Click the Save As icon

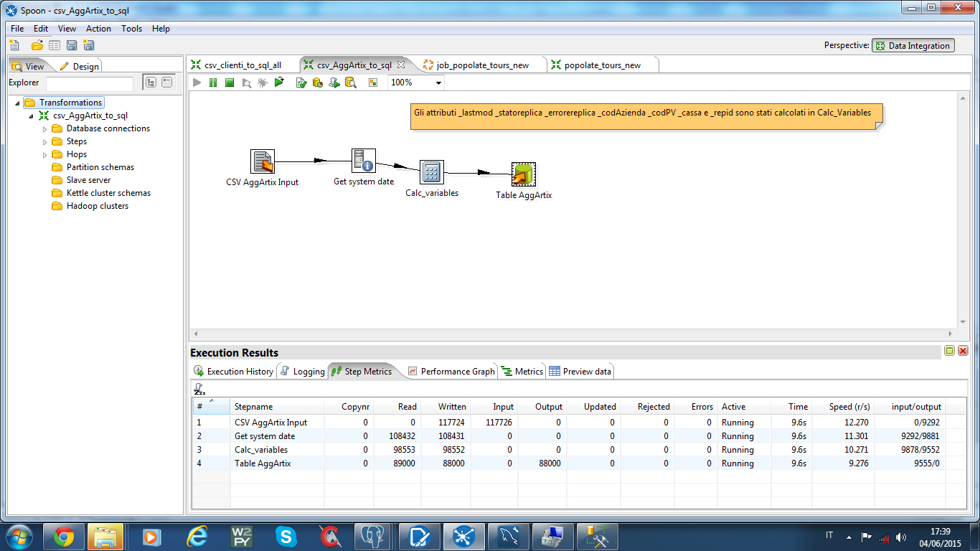(x=89, y=45)
